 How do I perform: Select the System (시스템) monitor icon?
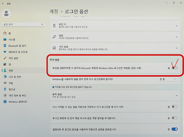(5, 39)
